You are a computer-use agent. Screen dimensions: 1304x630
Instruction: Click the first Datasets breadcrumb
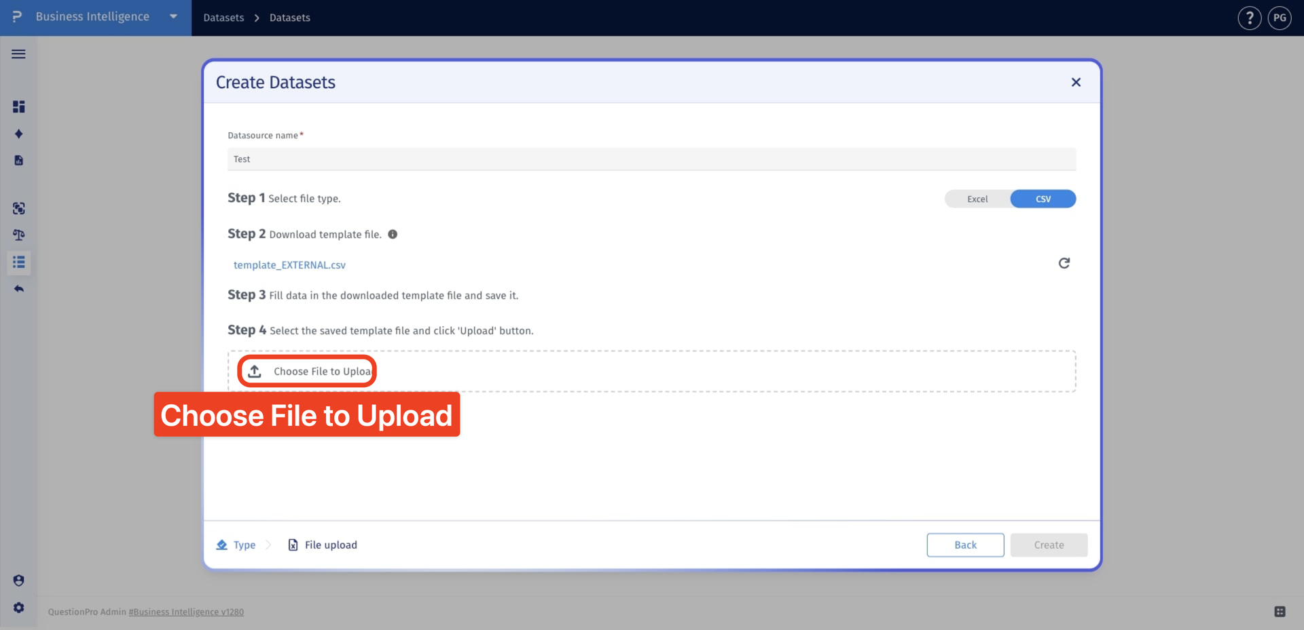223,18
